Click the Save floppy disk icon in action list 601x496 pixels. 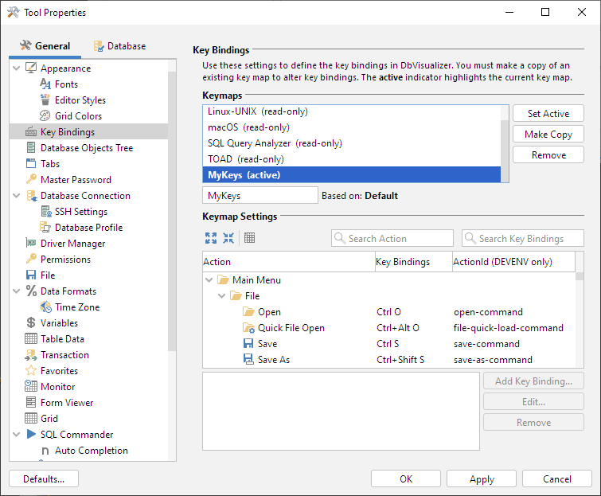pos(248,344)
